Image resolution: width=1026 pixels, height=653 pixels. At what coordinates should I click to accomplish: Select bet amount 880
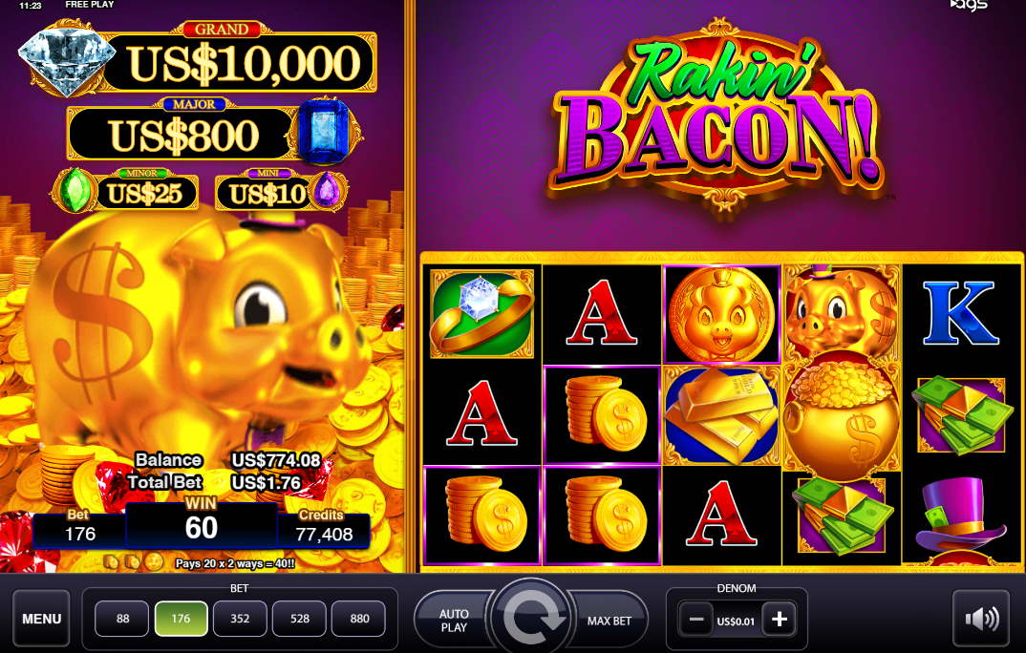(359, 619)
